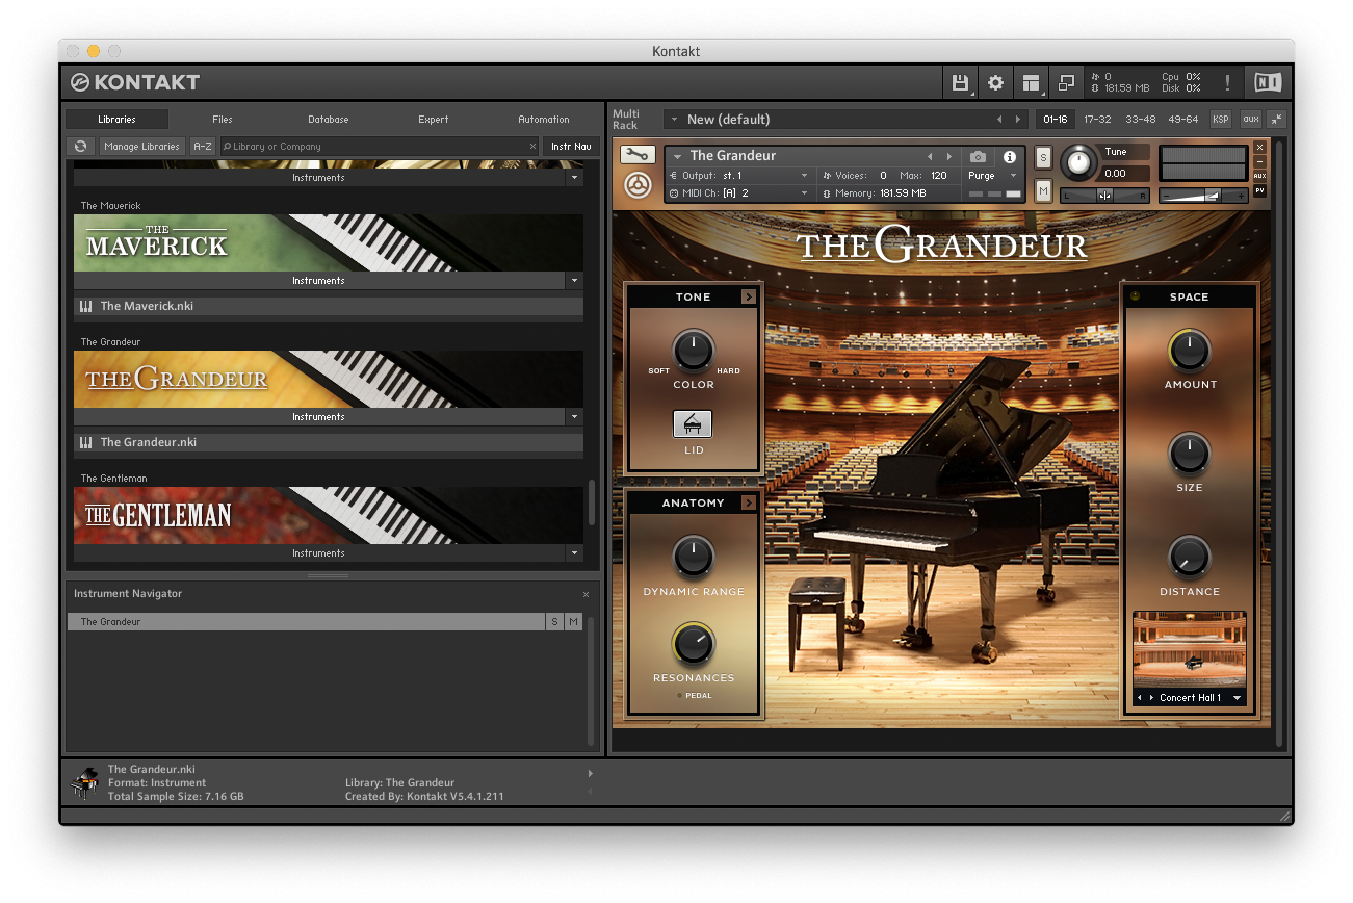Open The Grandeur instrument name dropdown arrow
This screenshot has height=903, width=1353.
[x=678, y=157]
